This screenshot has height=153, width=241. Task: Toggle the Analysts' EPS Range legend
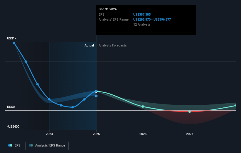click(x=47, y=146)
